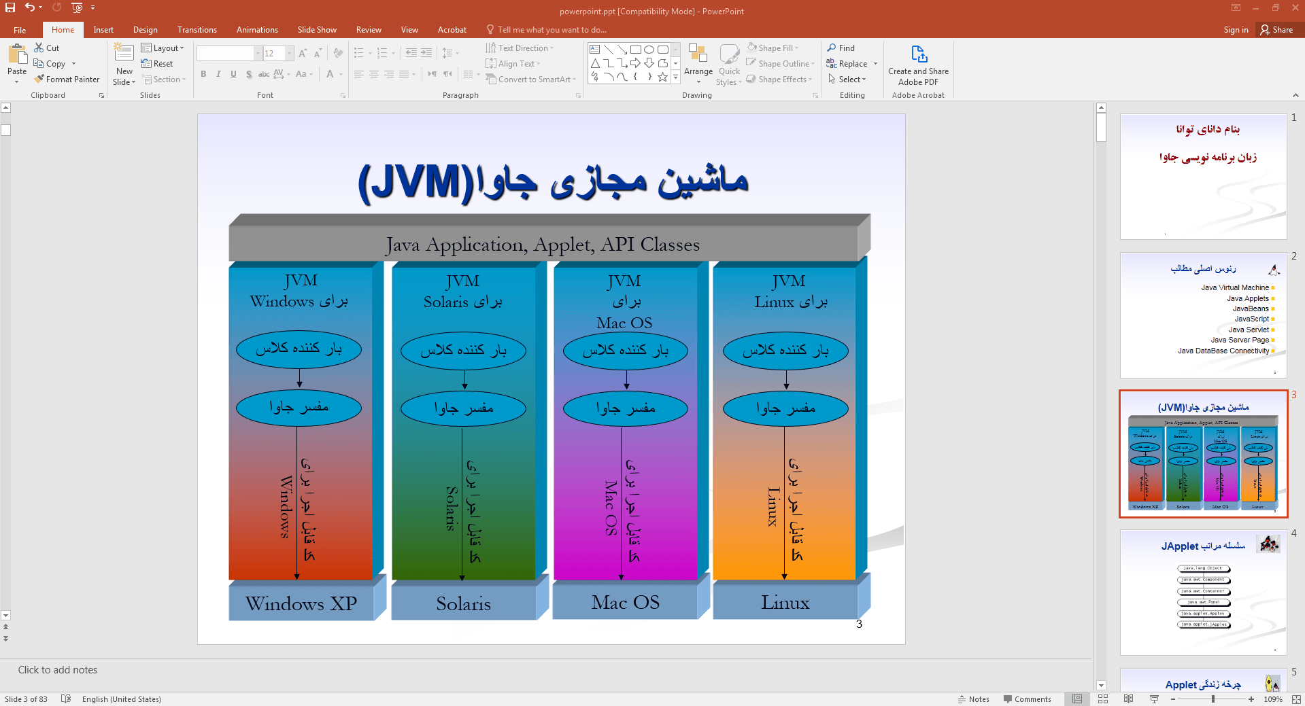Screen dimensions: 1305x706
Task: Click the Undo arrow icon
Action: pyautogui.click(x=29, y=7)
